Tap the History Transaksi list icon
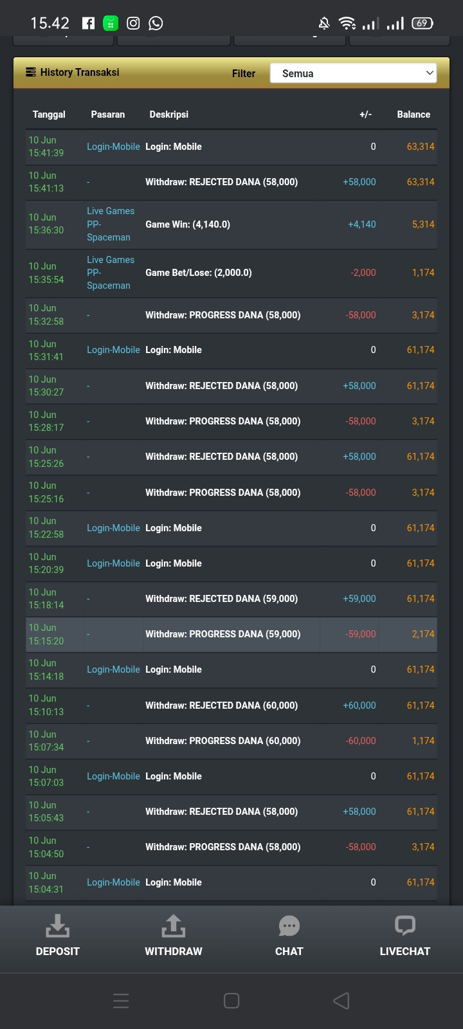This screenshot has width=463, height=1029. (30, 73)
